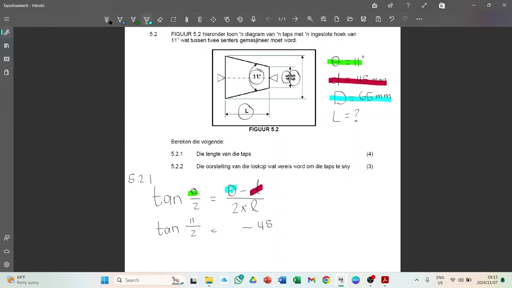Click the paperclip attach icon
Image resolution: width=512 pixels, height=288 pixels.
pyautogui.click(x=186, y=19)
